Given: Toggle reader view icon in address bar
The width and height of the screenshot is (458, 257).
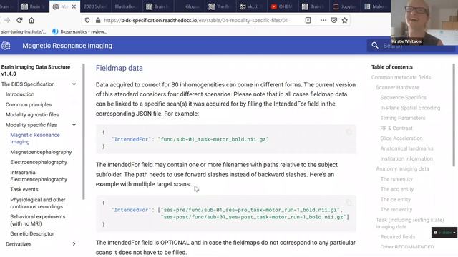Looking at the screenshot, I should pyautogui.click(x=308, y=20).
